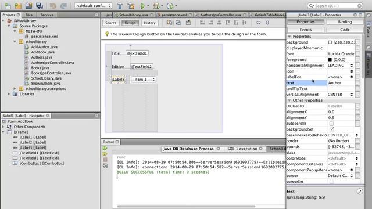Activate Connection Mode in designer toolbar
Image resolution: width=372 pixels, height=209 pixels.
(x=178, y=23)
